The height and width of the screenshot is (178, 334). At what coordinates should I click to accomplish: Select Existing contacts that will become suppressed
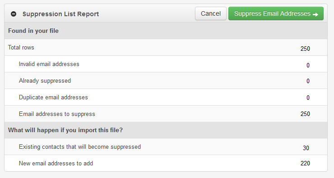click(x=80, y=147)
